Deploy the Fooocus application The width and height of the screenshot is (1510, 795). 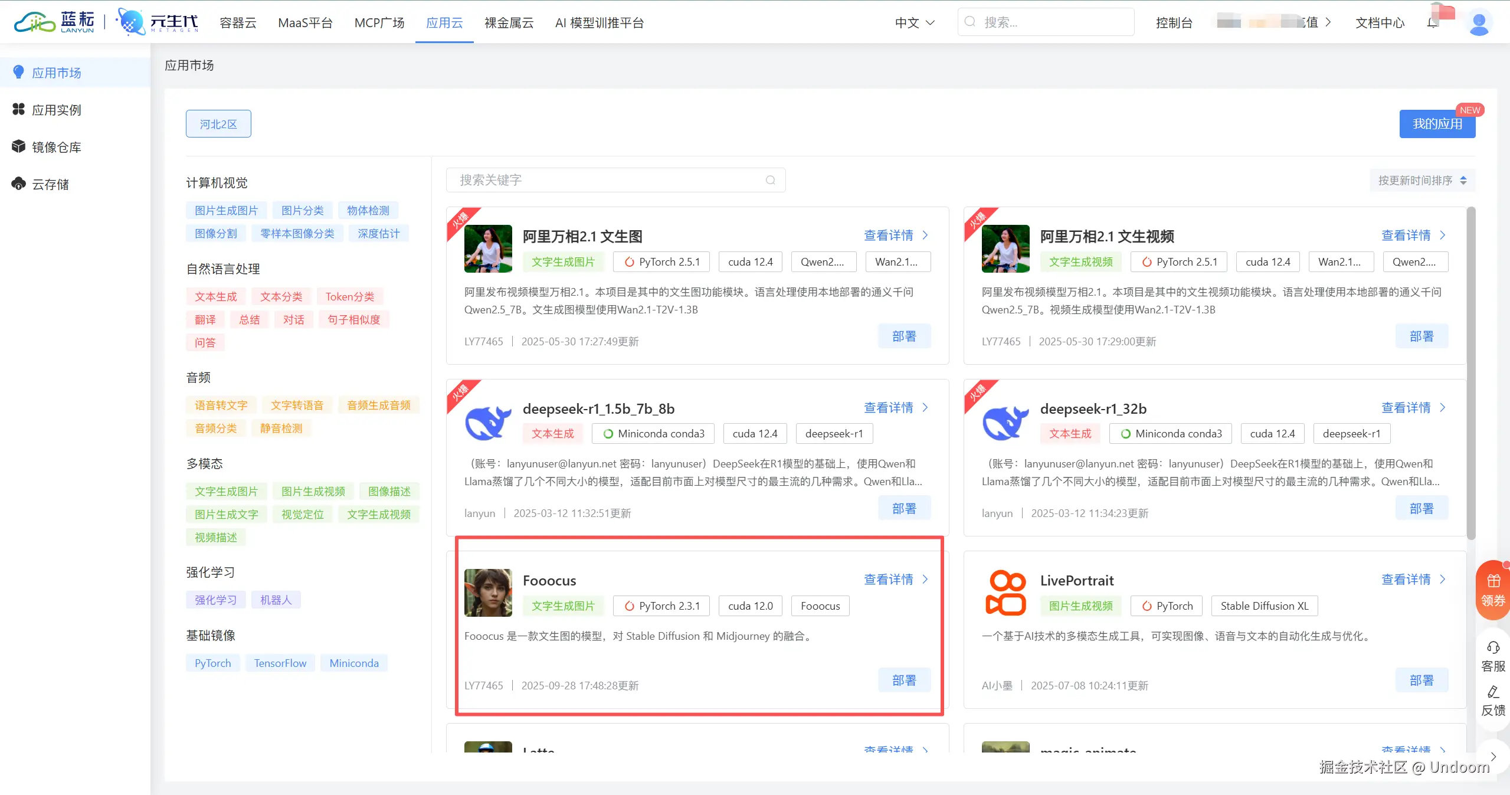903,680
